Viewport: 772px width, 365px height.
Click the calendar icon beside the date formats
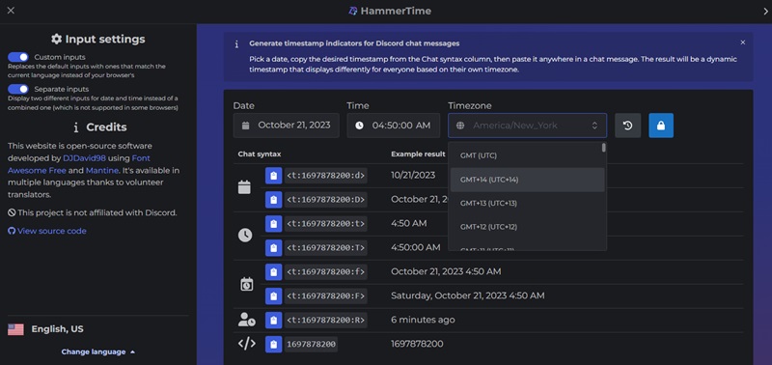[245, 187]
